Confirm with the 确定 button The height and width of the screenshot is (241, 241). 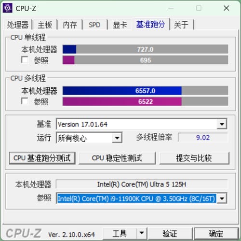(216, 233)
